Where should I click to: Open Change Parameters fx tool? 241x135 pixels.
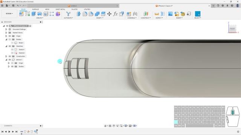[x=115, y=14]
